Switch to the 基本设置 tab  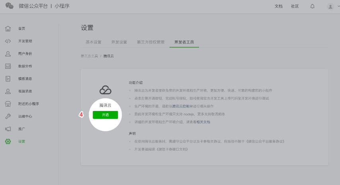(x=94, y=42)
